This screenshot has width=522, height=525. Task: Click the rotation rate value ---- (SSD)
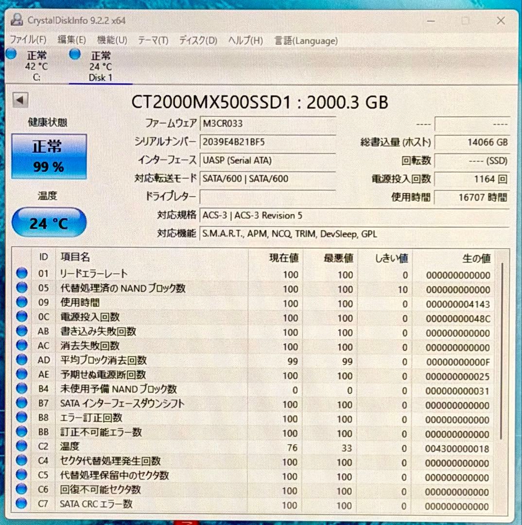point(472,161)
